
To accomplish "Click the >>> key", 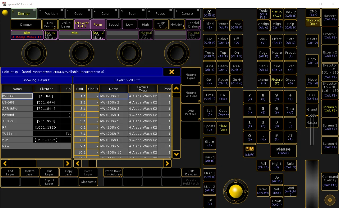I will (237, 68).
